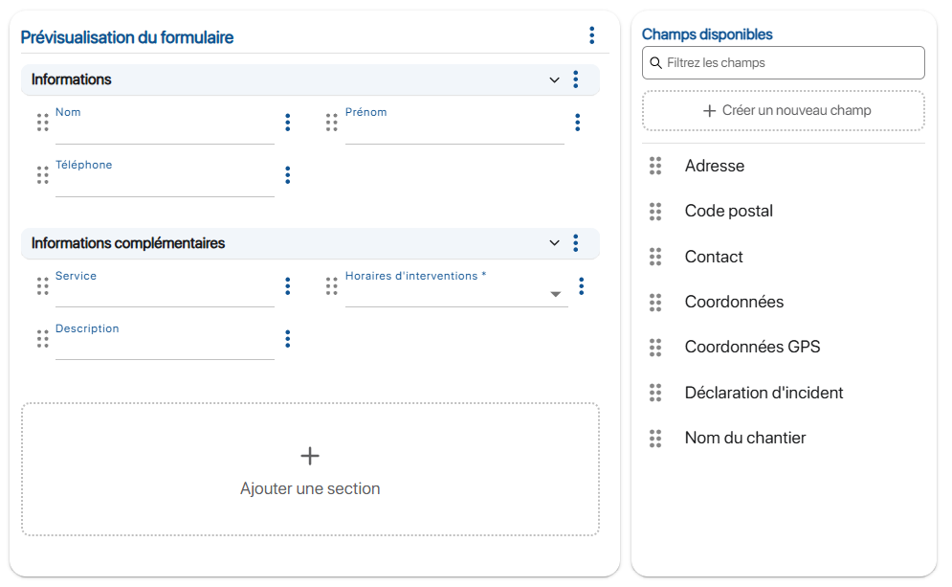Click drag handle next to Adresse
Image resolution: width=952 pixels, height=587 pixels.
[655, 166]
